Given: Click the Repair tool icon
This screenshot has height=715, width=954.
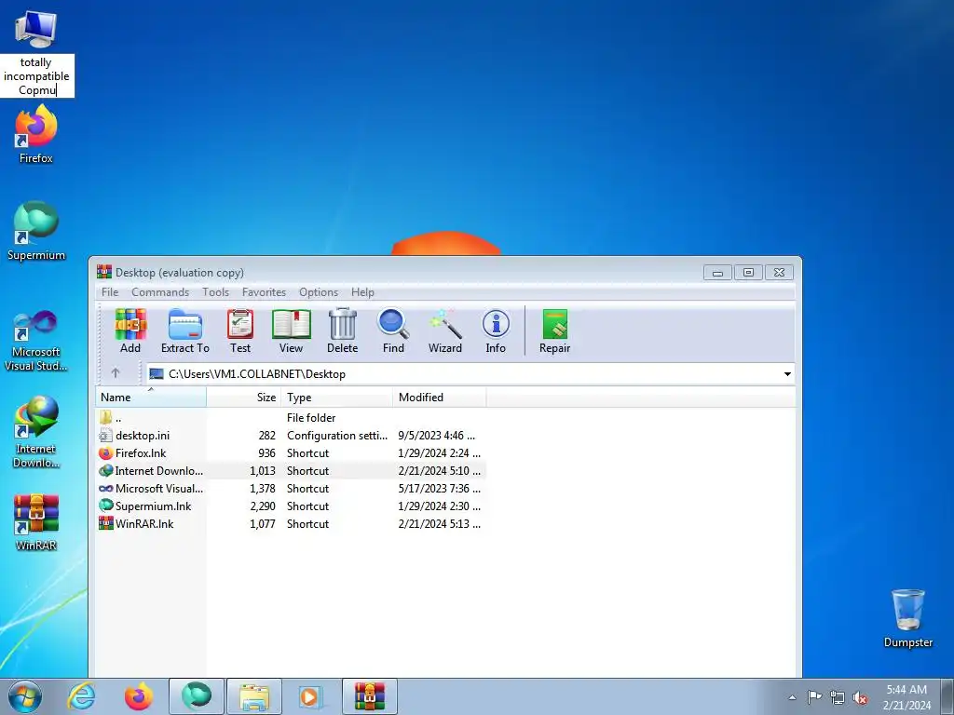Looking at the screenshot, I should 554,331.
